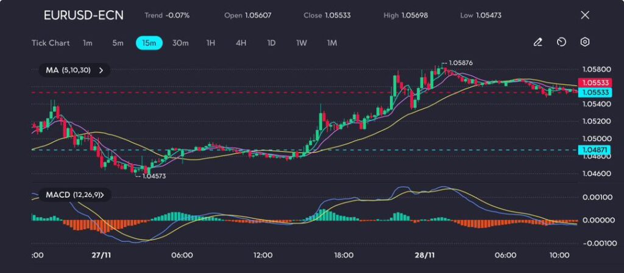Select the 1m timeframe
The height and width of the screenshot is (273, 624).
88,43
